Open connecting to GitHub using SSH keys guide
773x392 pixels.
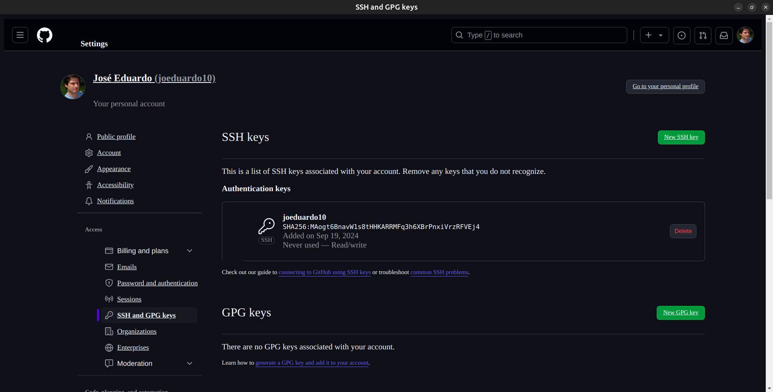pos(324,272)
